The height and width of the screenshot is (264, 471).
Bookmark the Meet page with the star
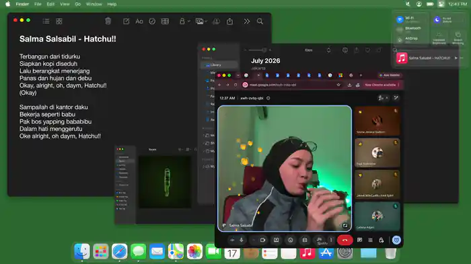(338, 85)
